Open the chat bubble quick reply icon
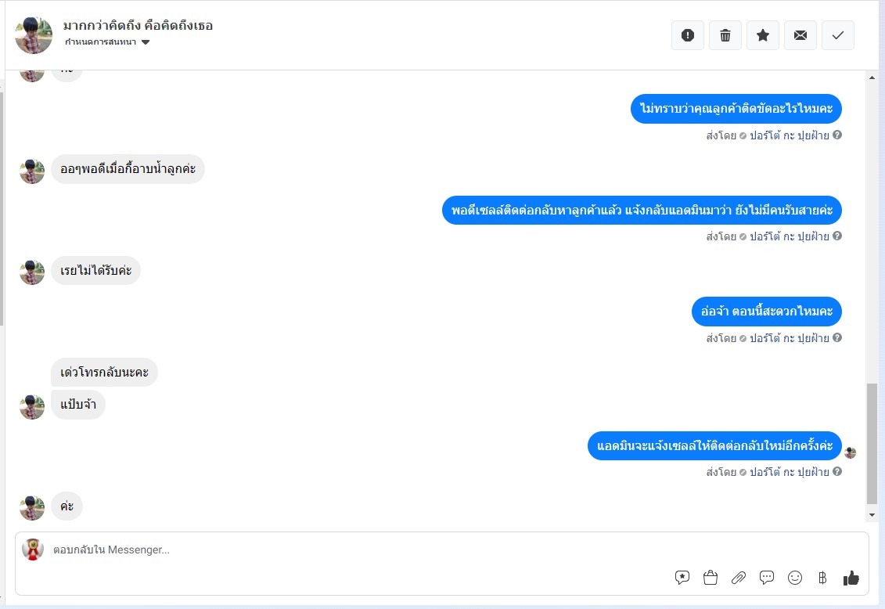The image size is (885, 609). coord(767,578)
